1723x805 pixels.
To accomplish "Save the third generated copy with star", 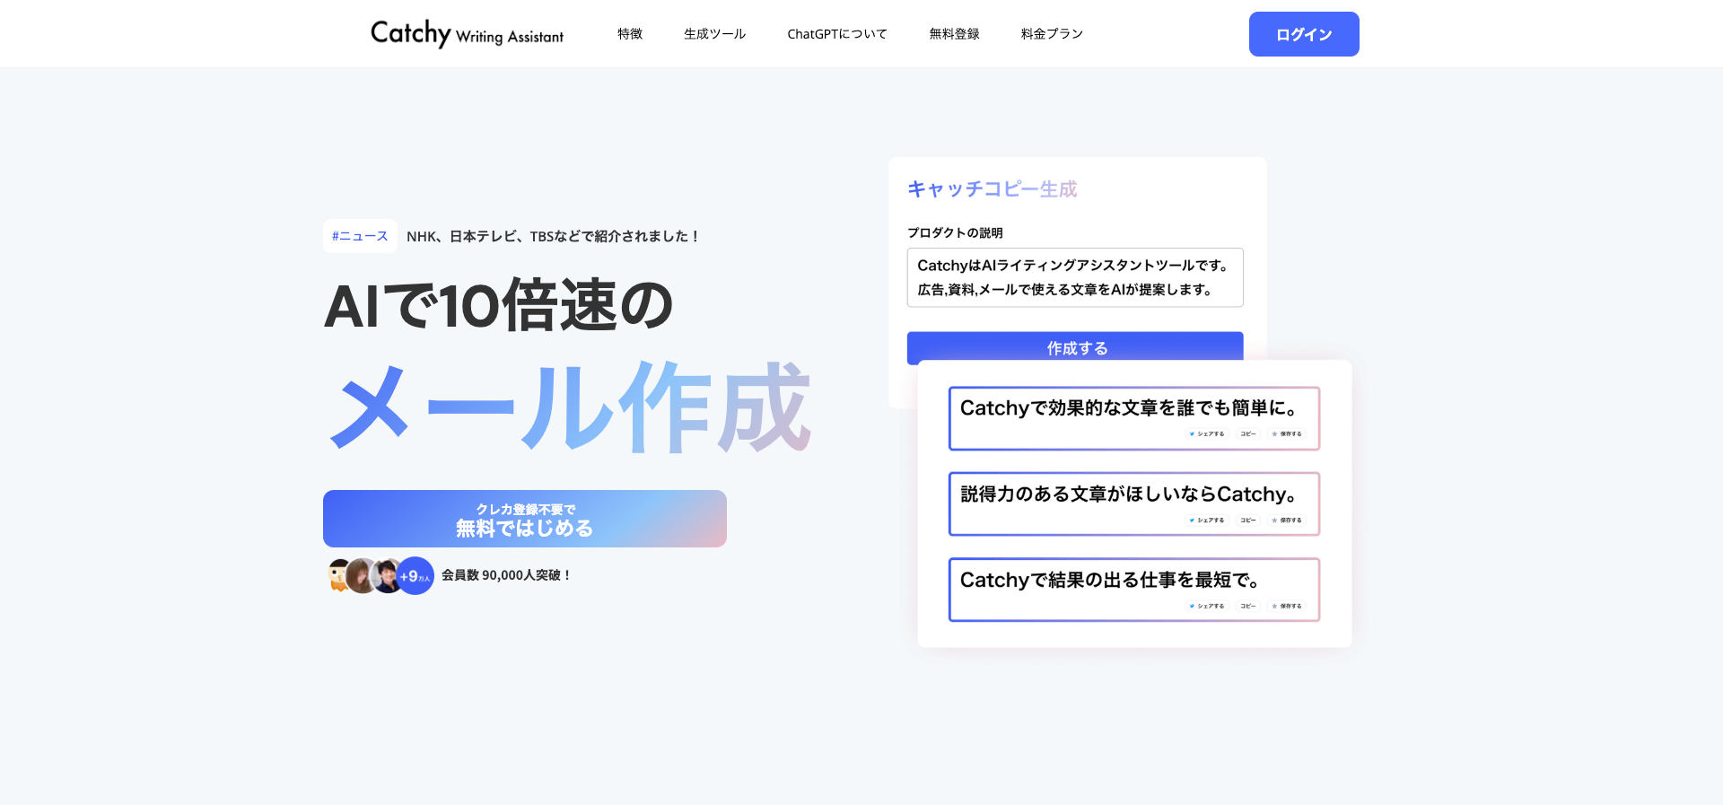I will coord(1287,606).
